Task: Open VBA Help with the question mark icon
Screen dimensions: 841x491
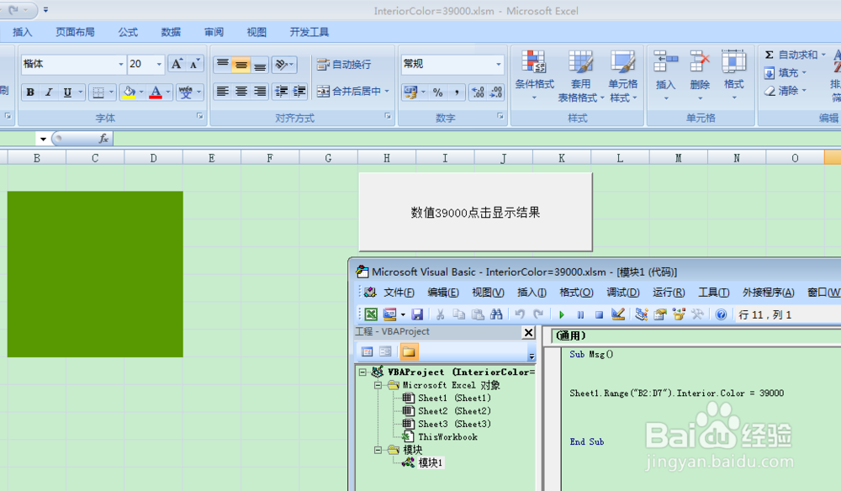Action: (x=721, y=314)
